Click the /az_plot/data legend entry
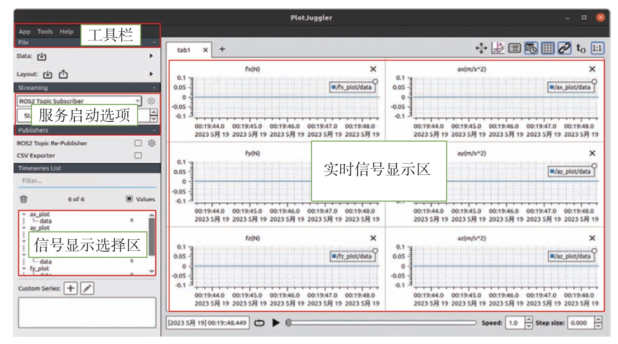The image size is (618, 344). pyautogui.click(x=571, y=256)
